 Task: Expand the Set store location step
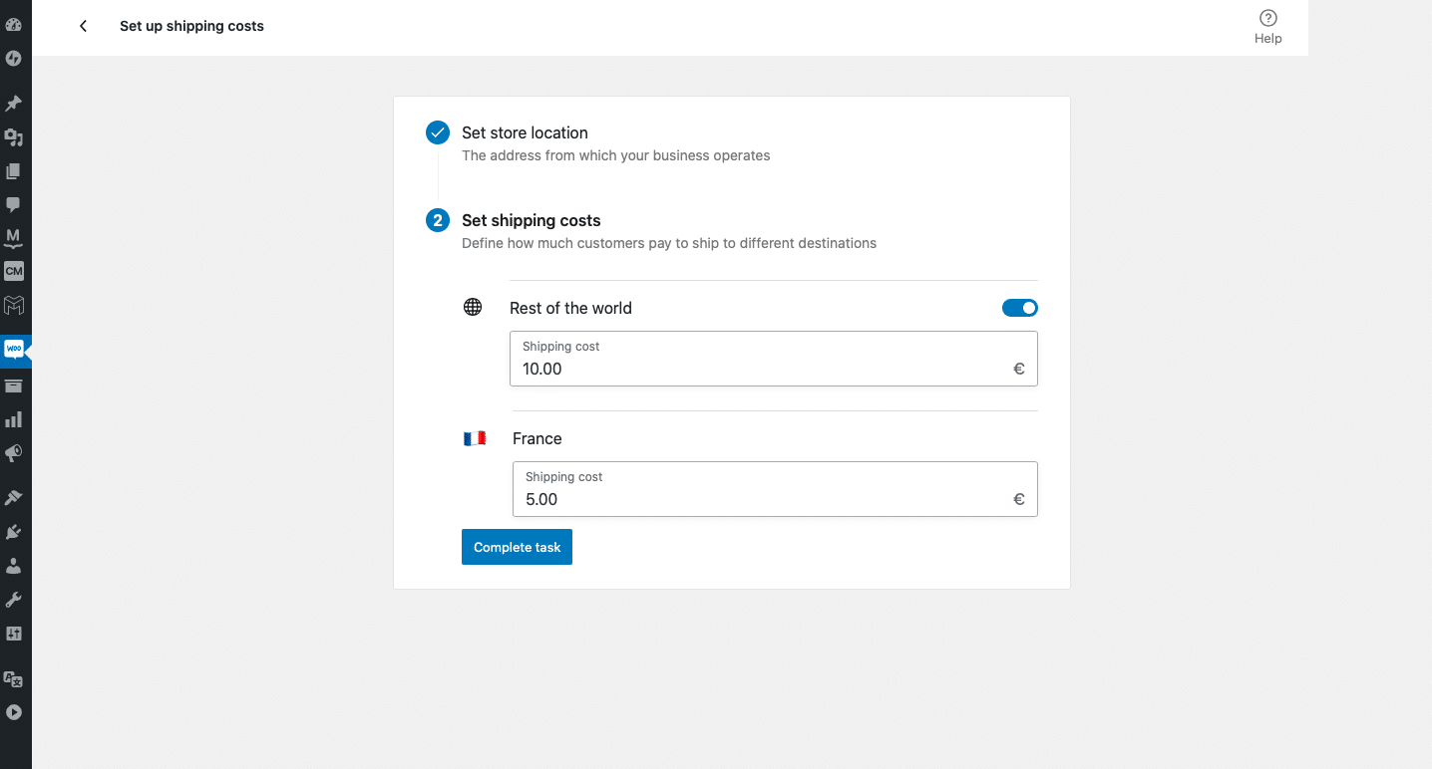(525, 132)
